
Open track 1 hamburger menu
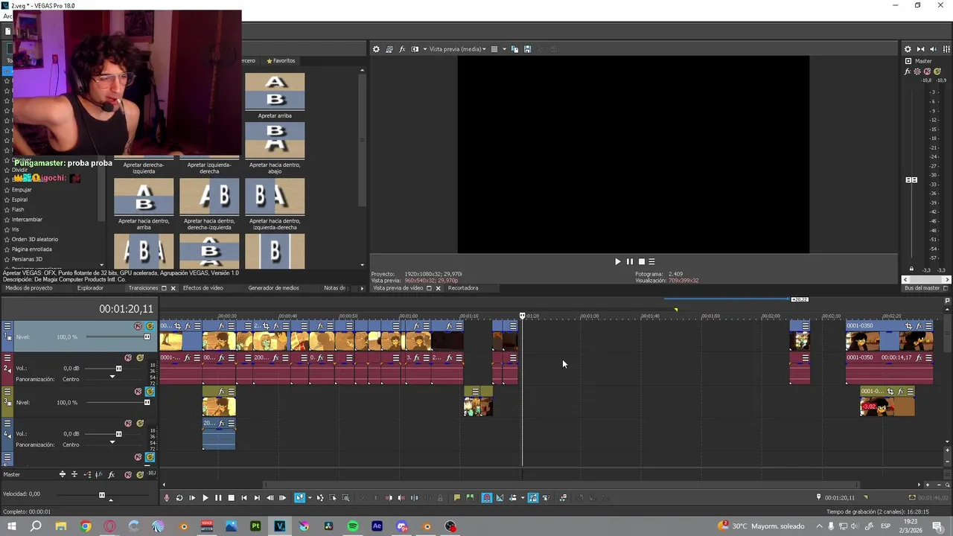[x=7, y=326]
